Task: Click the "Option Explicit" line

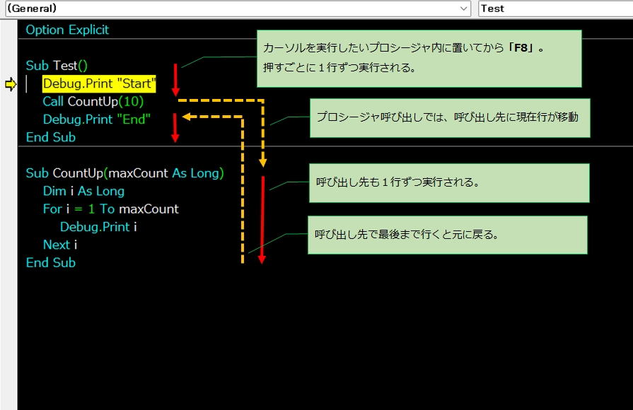Action: [x=67, y=30]
